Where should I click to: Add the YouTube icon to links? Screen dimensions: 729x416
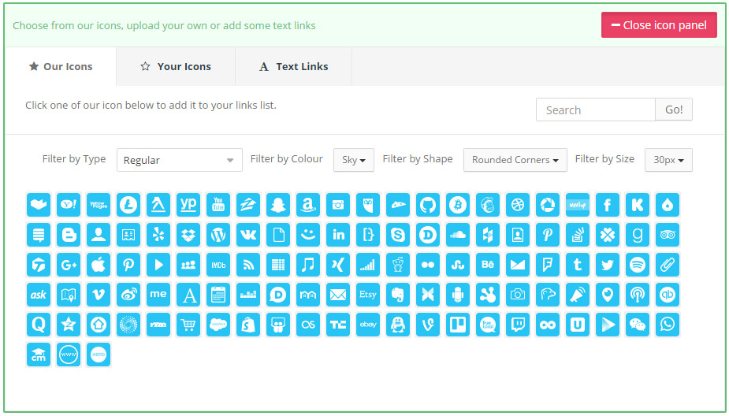(x=218, y=205)
